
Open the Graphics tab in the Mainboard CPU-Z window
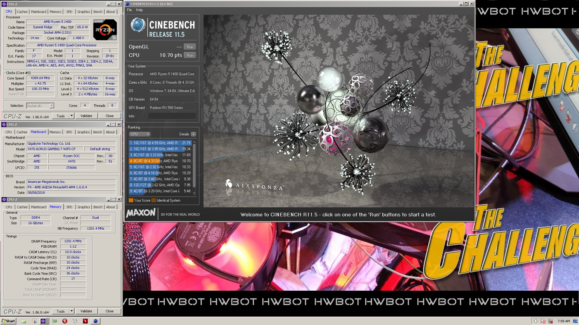tap(83, 132)
